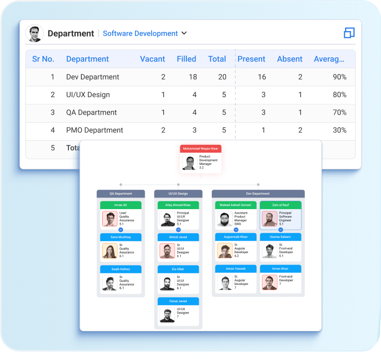Collapse Afaq Ahmad Khan's reports
The width and height of the screenshot is (381, 359).
[178, 229]
